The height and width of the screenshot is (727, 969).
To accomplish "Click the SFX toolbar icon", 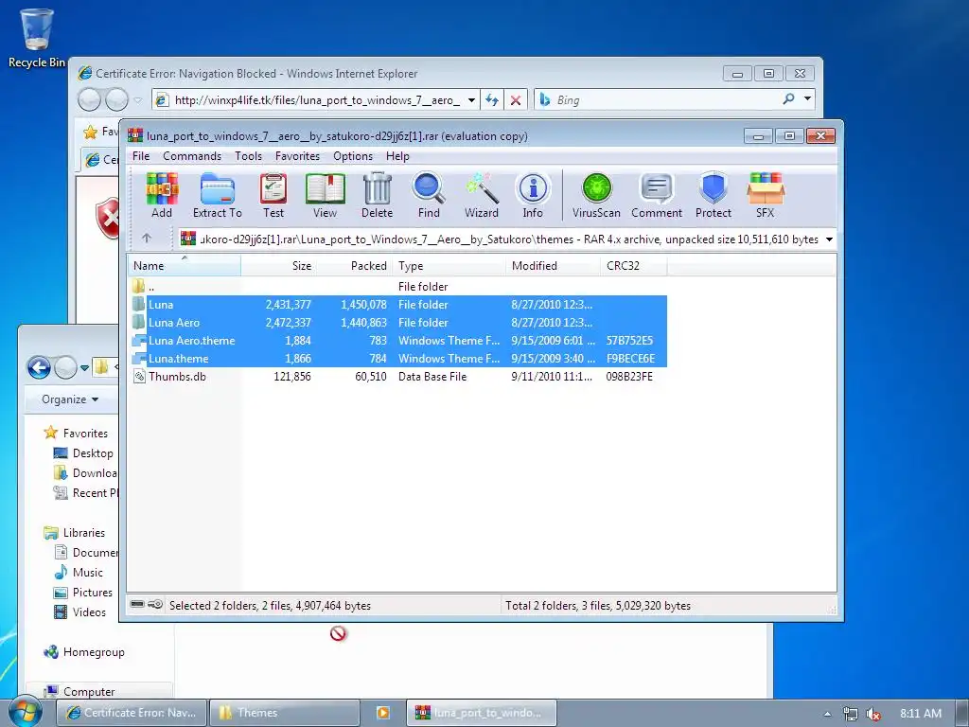I will click(x=765, y=195).
